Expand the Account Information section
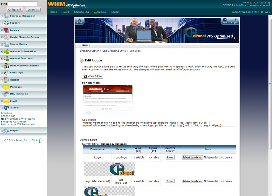 [2, 52]
